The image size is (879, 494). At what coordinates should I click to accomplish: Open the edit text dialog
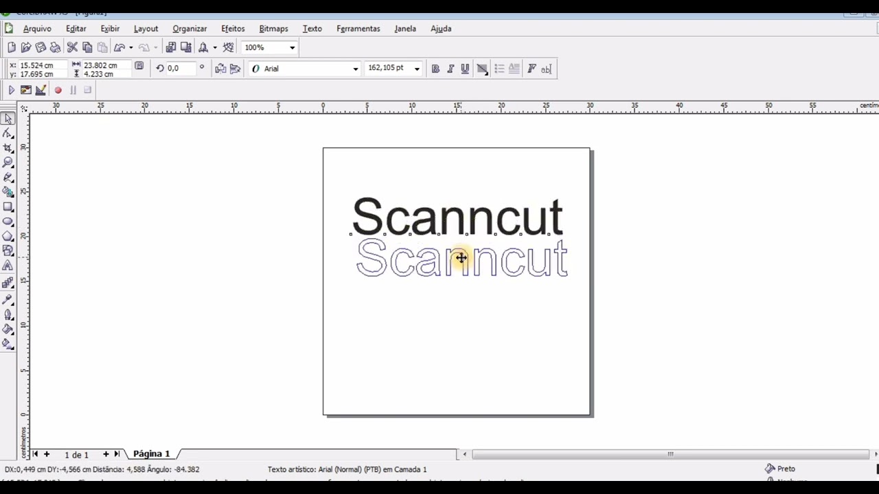[x=546, y=69]
